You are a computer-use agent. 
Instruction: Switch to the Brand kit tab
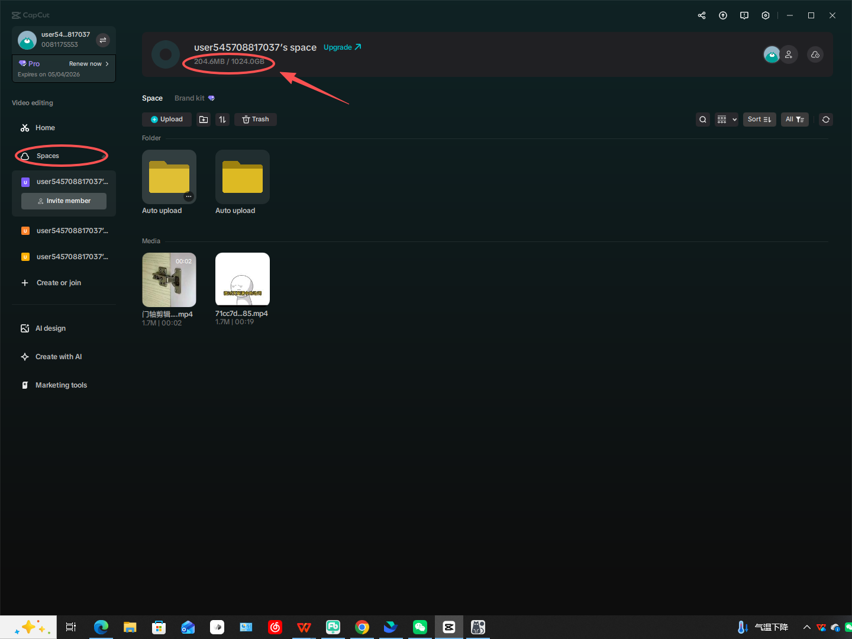click(x=195, y=98)
